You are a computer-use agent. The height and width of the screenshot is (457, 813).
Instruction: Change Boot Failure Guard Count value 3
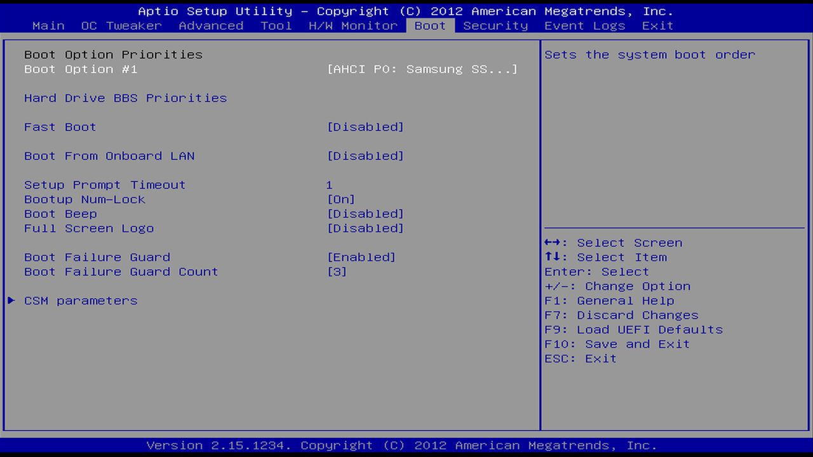(x=337, y=272)
